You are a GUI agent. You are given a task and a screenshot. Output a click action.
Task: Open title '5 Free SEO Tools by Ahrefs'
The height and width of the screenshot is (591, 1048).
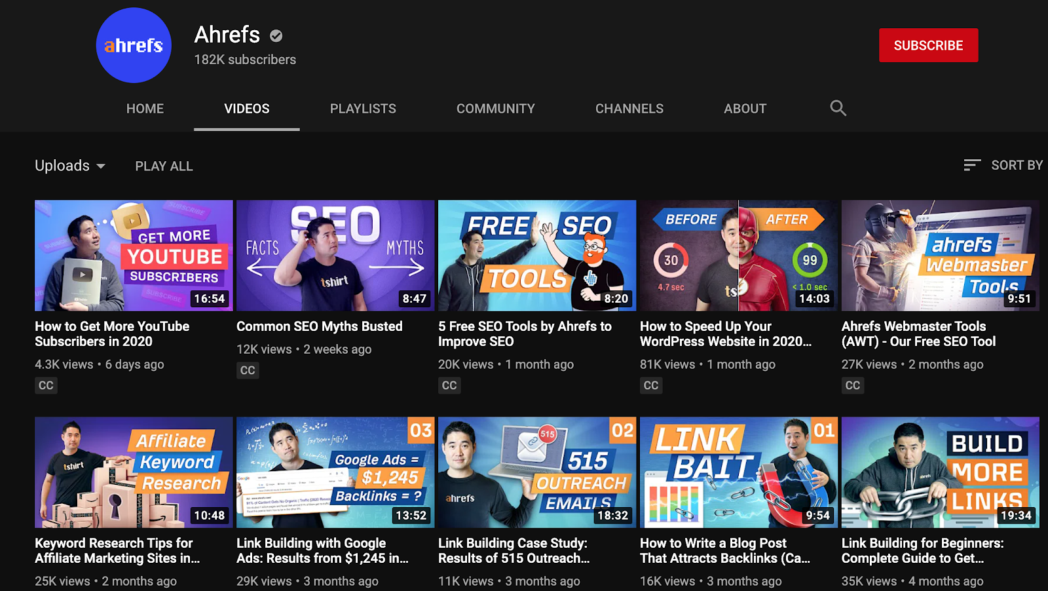(x=525, y=334)
